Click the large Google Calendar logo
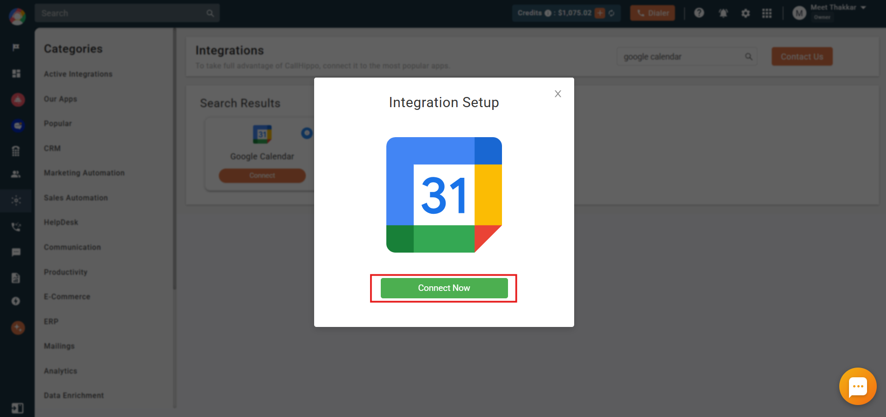Image resolution: width=886 pixels, height=417 pixels. tap(444, 195)
